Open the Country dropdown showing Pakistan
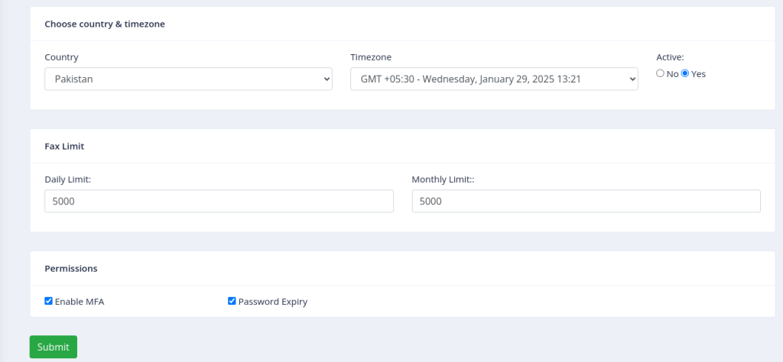The image size is (783, 362). 188,79
